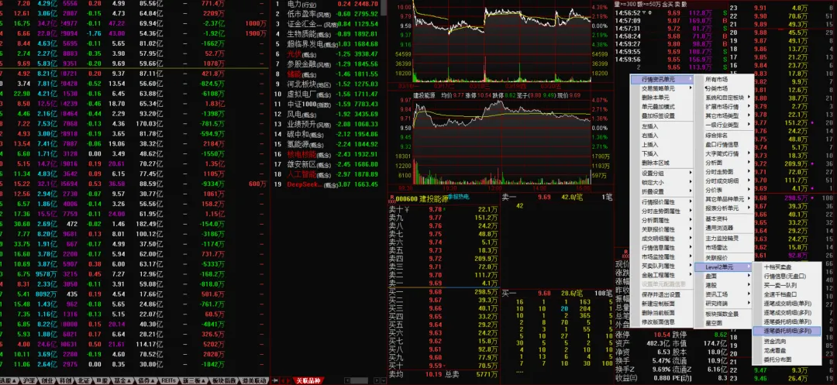Expand the 设置分组 submenu
This screenshot has width=837, height=385.
[662, 174]
